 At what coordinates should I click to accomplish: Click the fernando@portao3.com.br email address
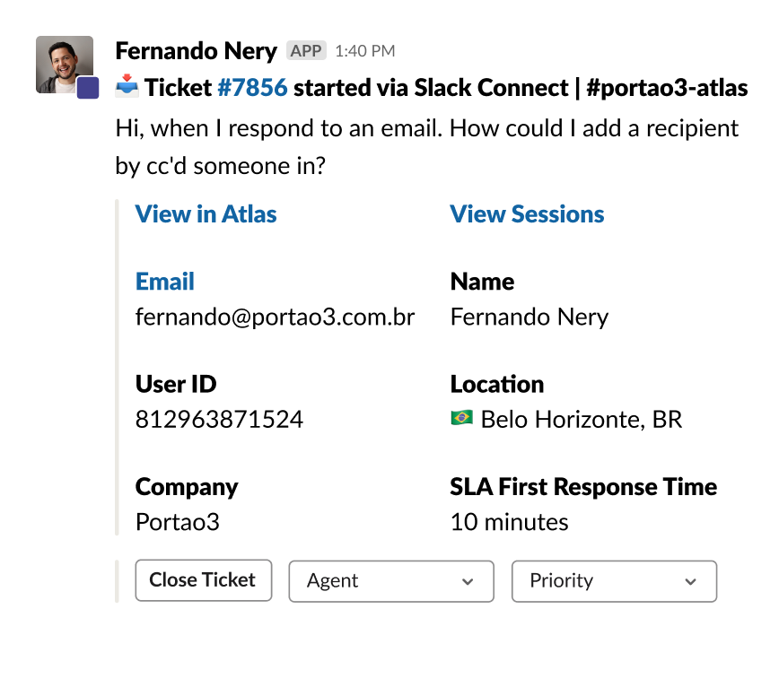click(x=275, y=317)
